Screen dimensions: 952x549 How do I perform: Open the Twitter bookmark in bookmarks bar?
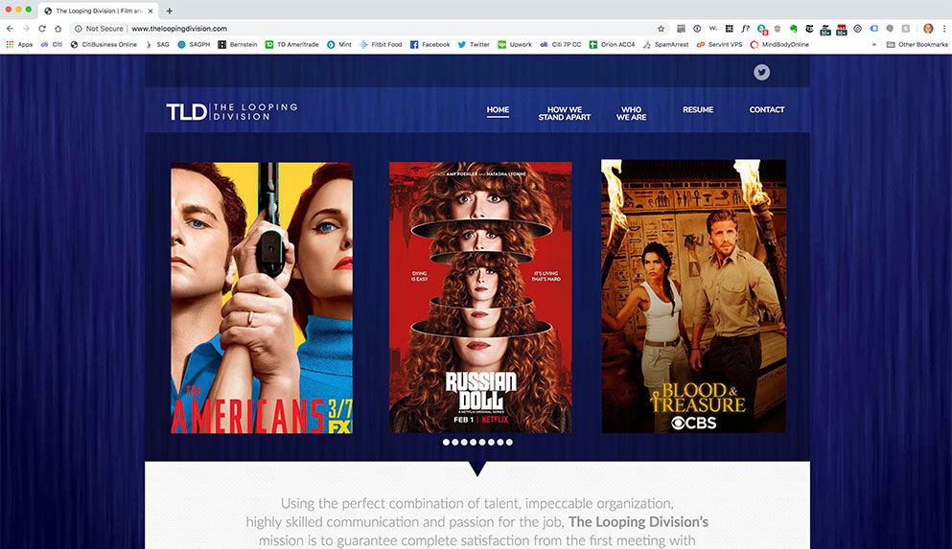(474, 44)
